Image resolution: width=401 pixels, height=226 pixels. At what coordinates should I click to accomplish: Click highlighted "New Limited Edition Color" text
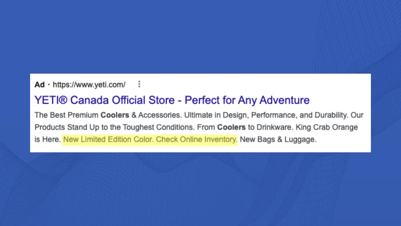click(108, 139)
